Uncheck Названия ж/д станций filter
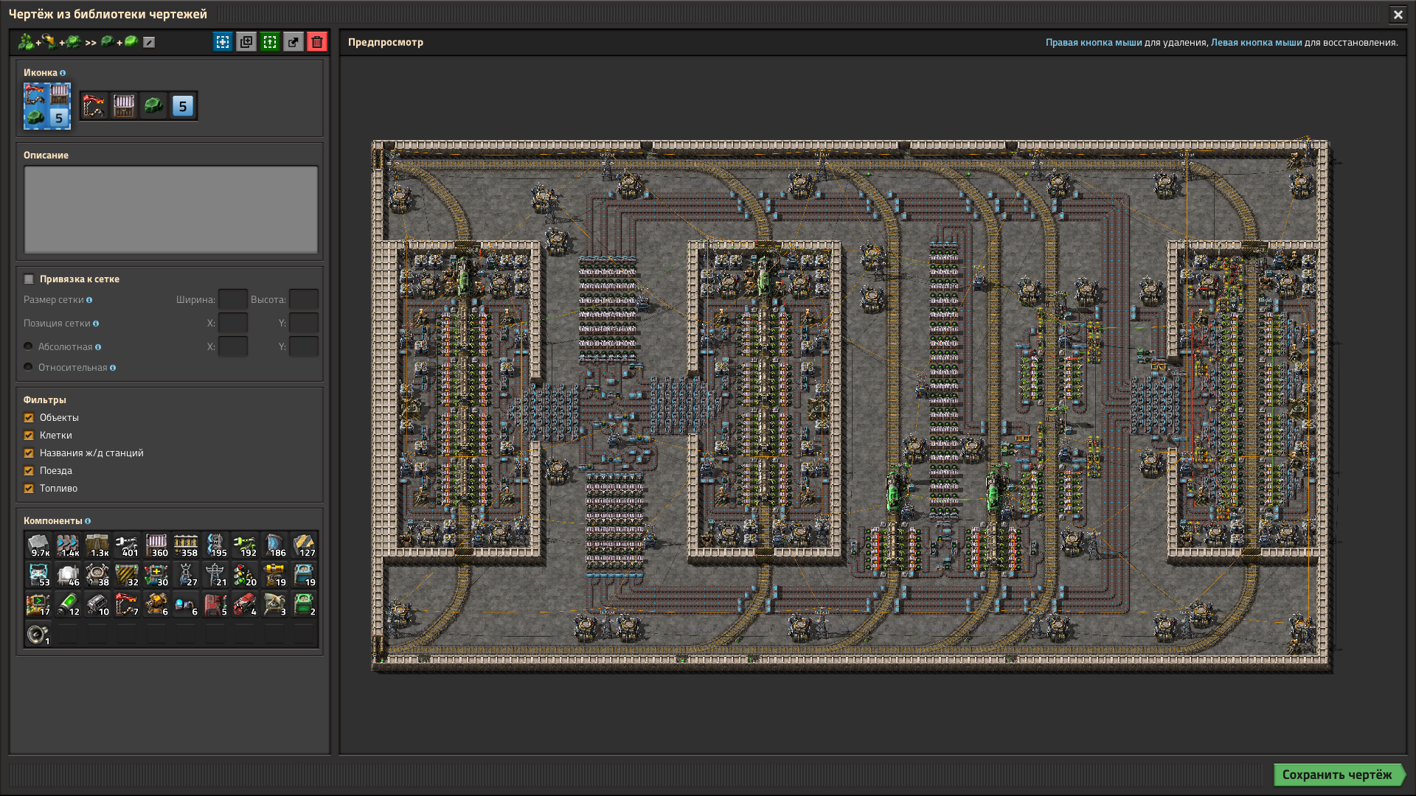Image resolution: width=1416 pixels, height=796 pixels. (29, 453)
